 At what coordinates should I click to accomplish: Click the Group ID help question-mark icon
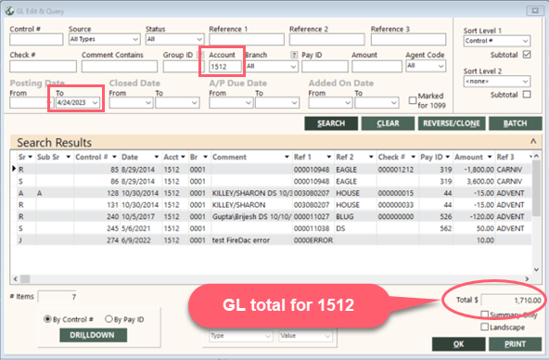pyautogui.click(x=200, y=55)
